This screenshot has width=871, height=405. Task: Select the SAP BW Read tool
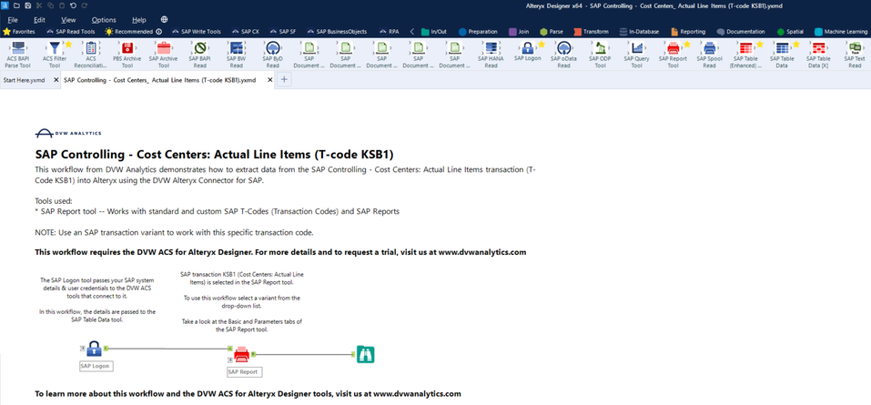tap(236, 54)
